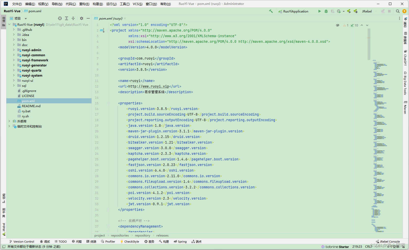Toggle reader mode eye icon in editor
The height and width of the screenshot is (250, 409).
338,25
